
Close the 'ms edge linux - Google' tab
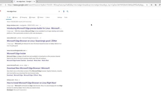[x=34, y=2]
